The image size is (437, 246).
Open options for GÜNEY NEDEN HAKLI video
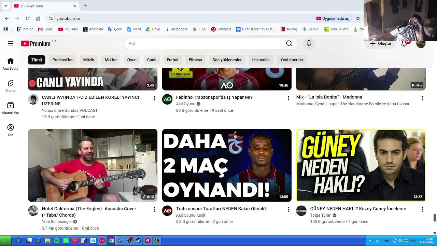[x=423, y=209]
